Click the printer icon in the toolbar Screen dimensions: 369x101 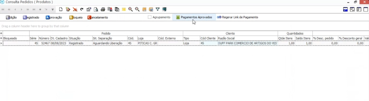[x=103, y=9]
